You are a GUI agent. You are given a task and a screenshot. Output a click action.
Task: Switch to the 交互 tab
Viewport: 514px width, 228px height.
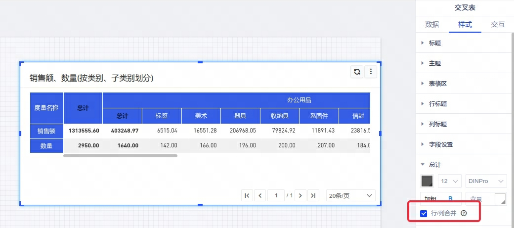click(x=498, y=24)
